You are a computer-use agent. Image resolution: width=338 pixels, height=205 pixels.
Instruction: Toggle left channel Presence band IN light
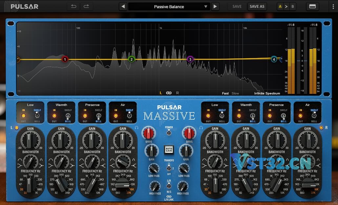(x=85, y=116)
